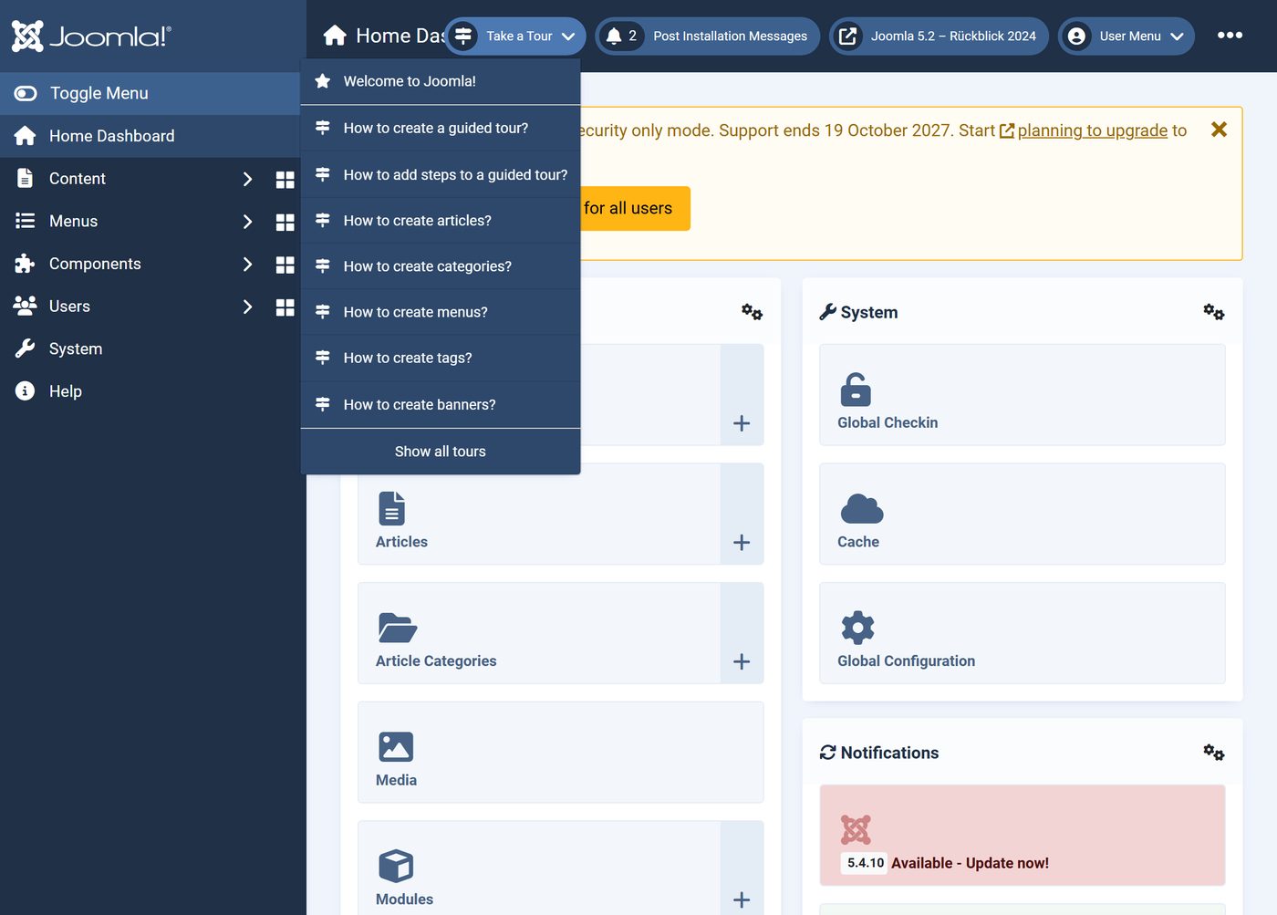Select the How to create banners? tour
Image resolution: width=1277 pixels, height=915 pixels.
(x=441, y=404)
